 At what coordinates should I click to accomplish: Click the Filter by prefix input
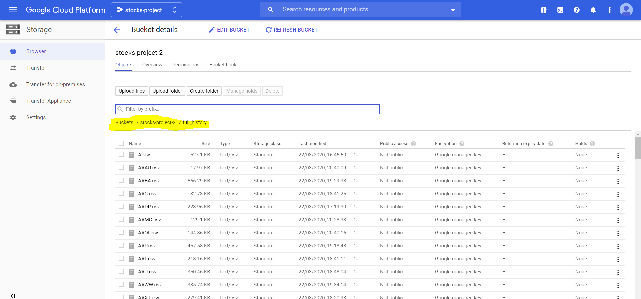250,109
